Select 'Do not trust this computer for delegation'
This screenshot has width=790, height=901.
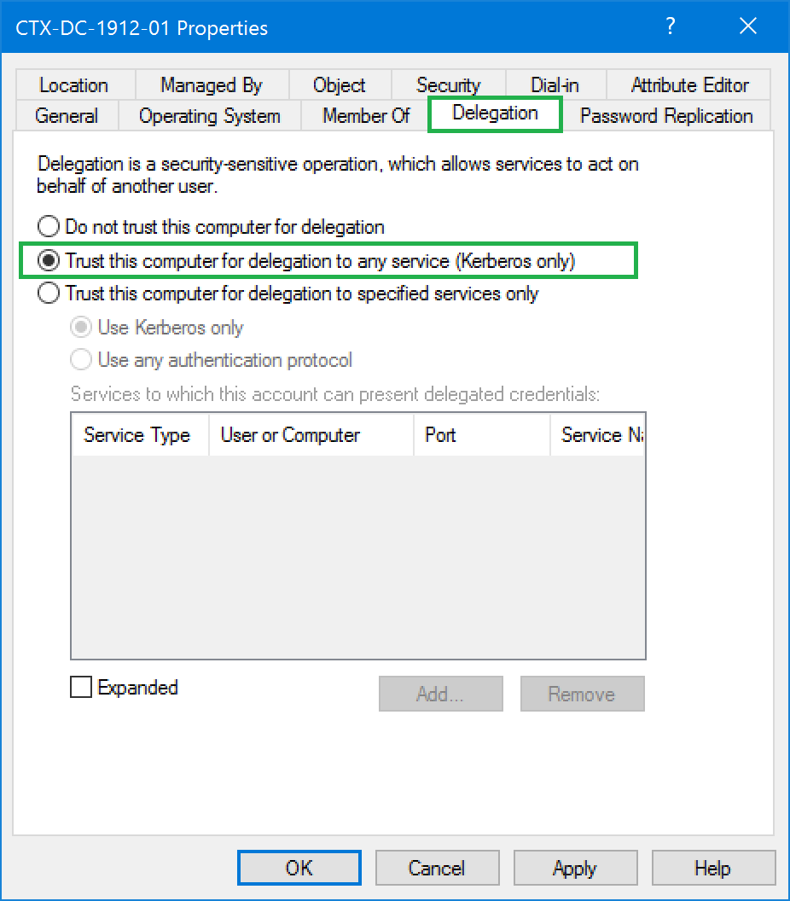(x=50, y=227)
